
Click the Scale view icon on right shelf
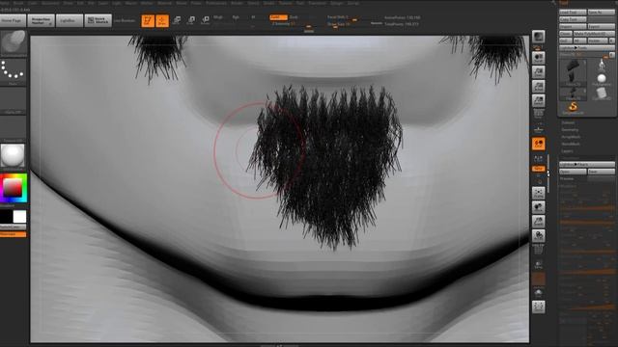[539, 222]
